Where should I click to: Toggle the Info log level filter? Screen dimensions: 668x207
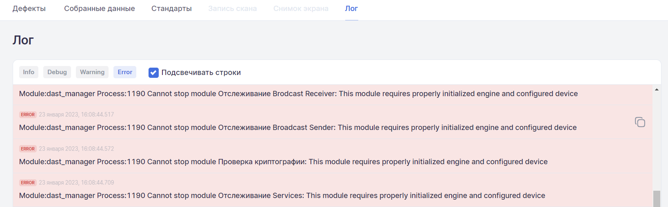(x=29, y=72)
